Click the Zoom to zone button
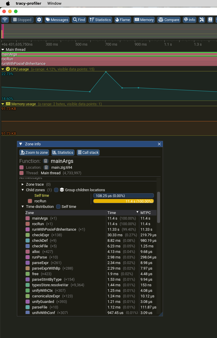 click(x=34, y=152)
